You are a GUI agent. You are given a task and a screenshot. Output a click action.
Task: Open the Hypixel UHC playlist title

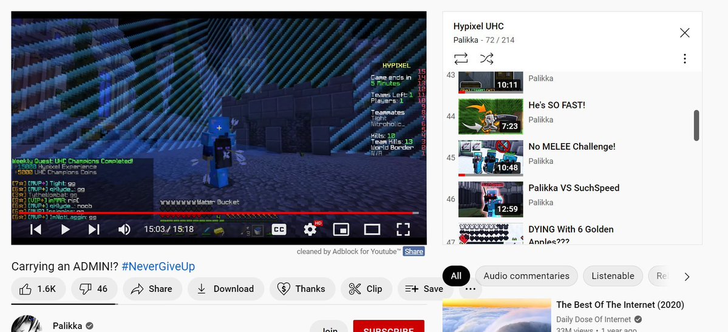click(478, 27)
